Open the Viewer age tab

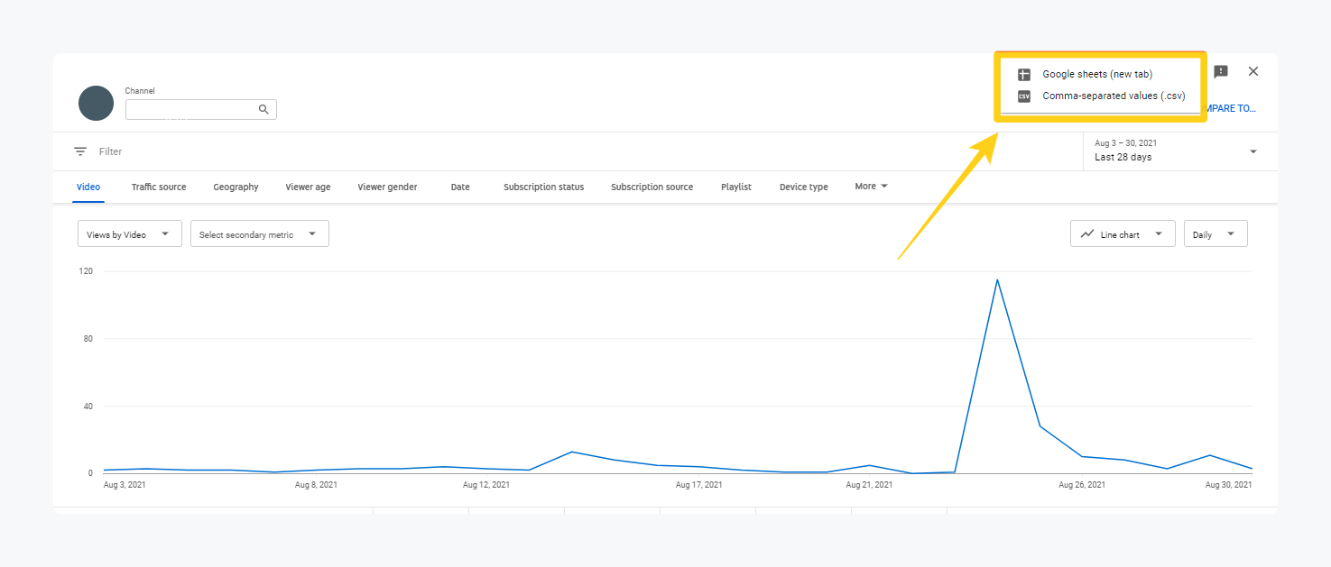coord(308,187)
